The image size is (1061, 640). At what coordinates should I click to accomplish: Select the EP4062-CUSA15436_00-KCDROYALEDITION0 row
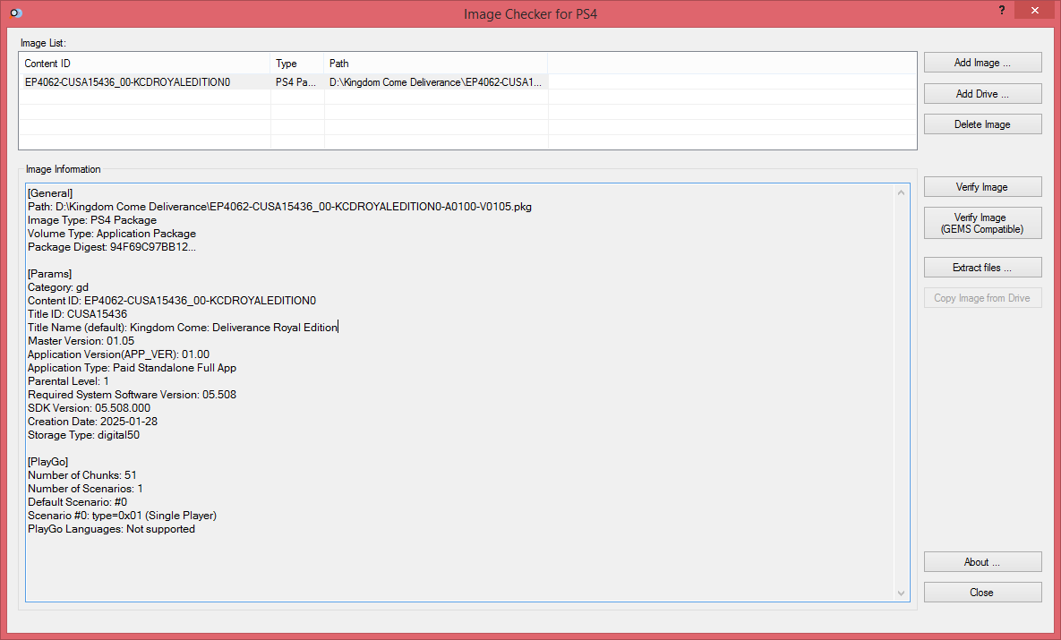click(283, 81)
